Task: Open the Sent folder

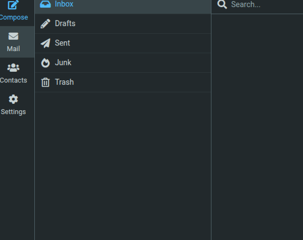Action: [x=123, y=43]
